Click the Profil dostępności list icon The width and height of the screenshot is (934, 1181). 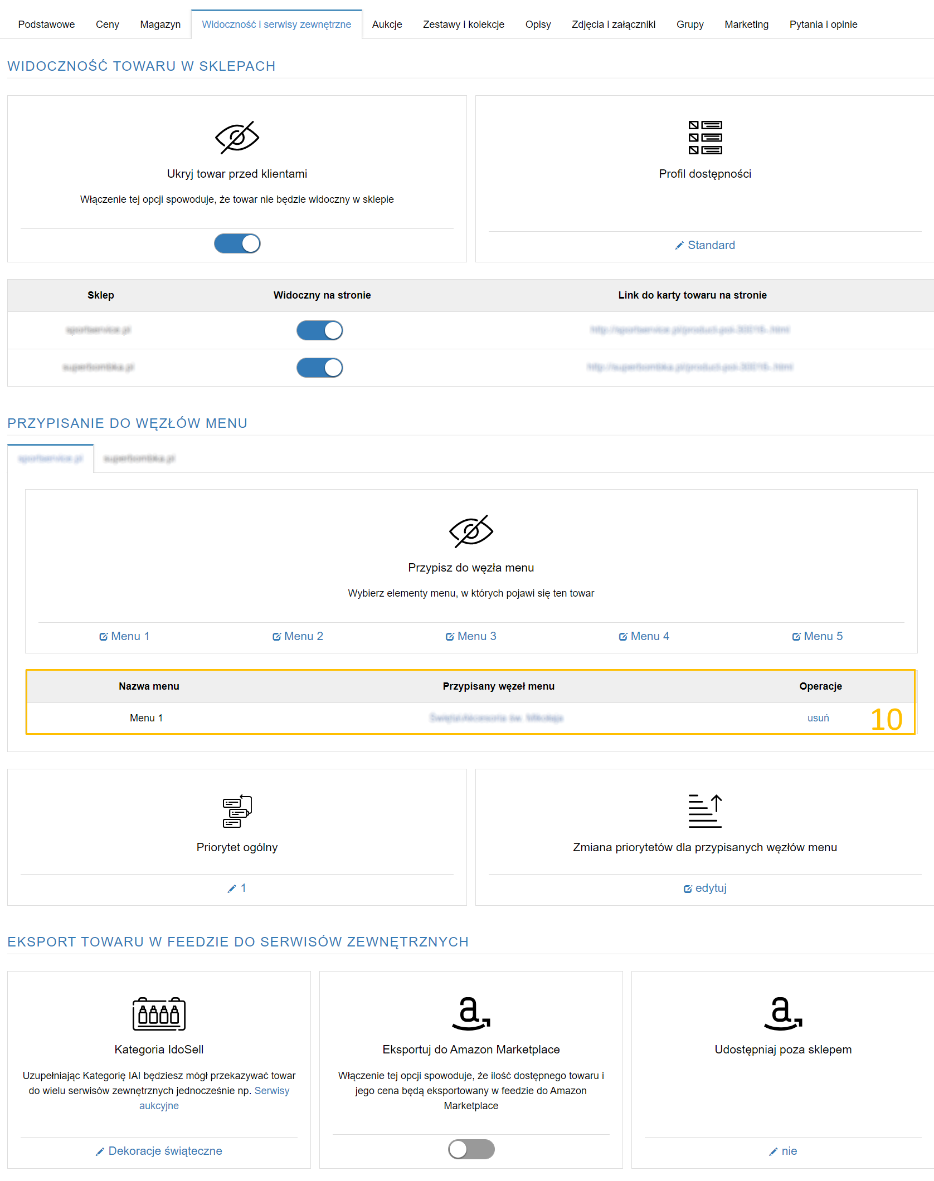click(x=705, y=138)
